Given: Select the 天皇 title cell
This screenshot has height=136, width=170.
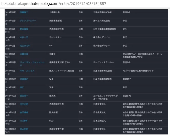Looking at the screenshot, I should 51,88.
